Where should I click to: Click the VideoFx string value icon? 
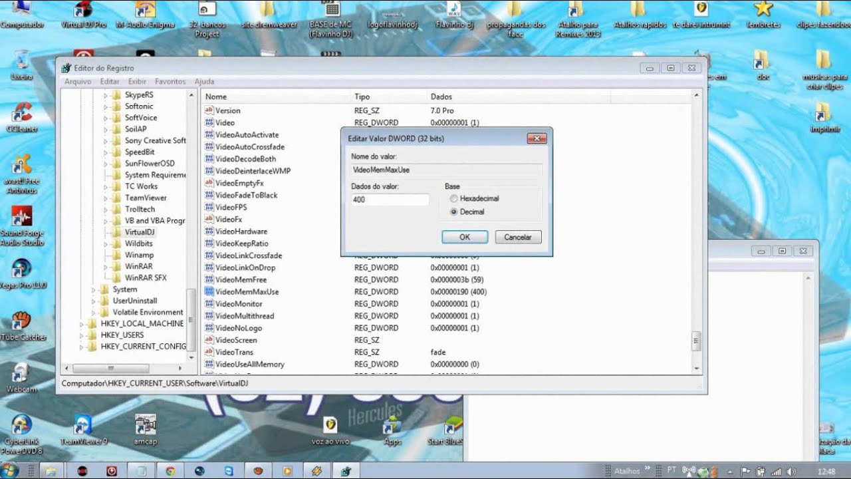(x=209, y=219)
